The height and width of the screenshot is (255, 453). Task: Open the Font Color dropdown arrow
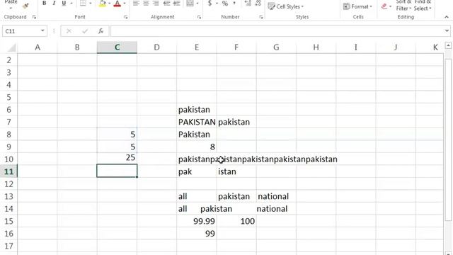click(125, 4)
